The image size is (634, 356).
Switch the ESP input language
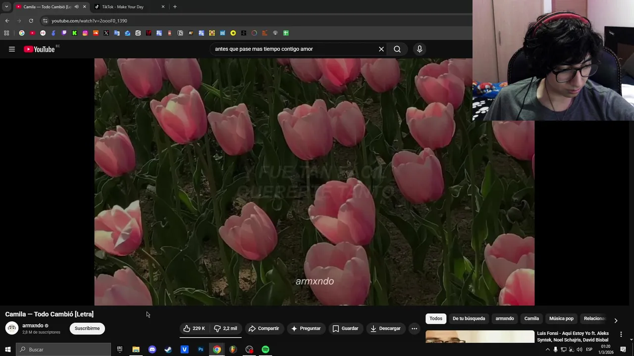pyautogui.click(x=589, y=350)
